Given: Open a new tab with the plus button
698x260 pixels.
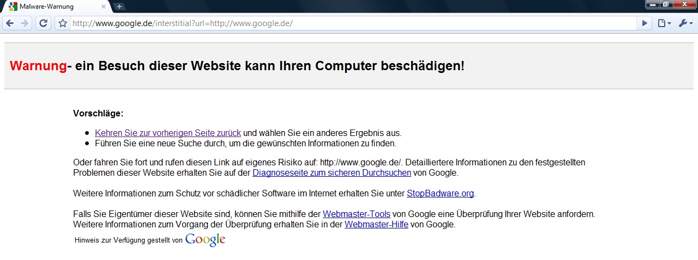Looking at the screenshot, I should click(x=119, y=7).
